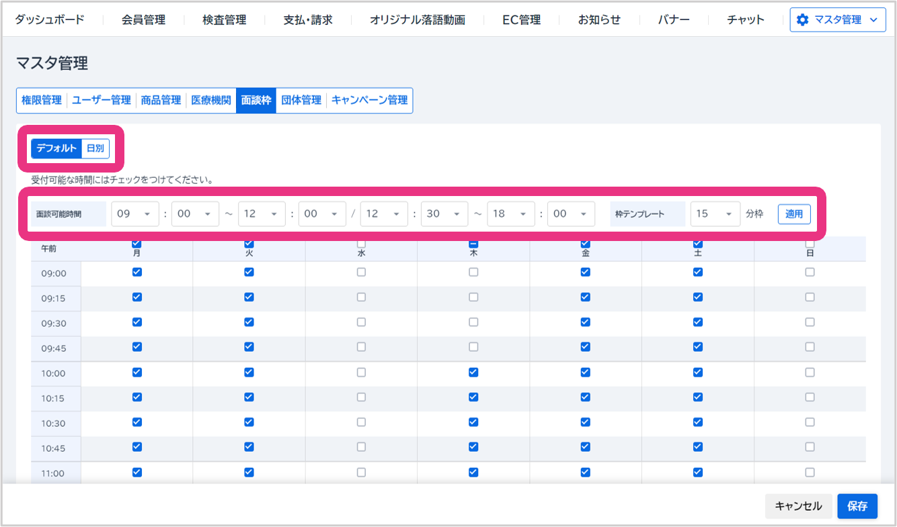Open the morning start hour 09 dropdown
This screenshot has width=897, height=527.
[134, 213]
